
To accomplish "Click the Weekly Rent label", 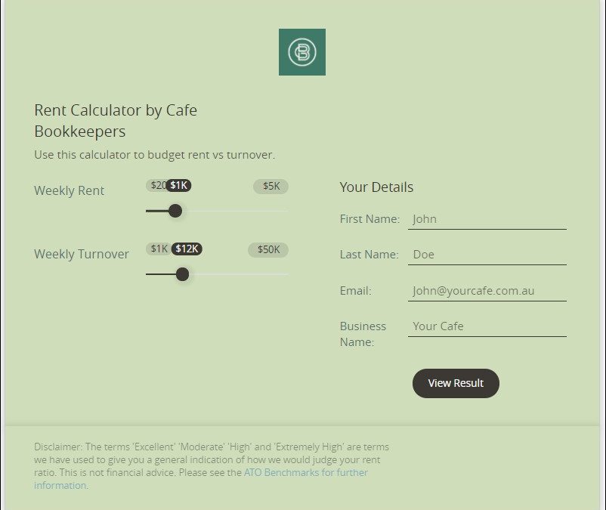I will click(x=70, y=190).
